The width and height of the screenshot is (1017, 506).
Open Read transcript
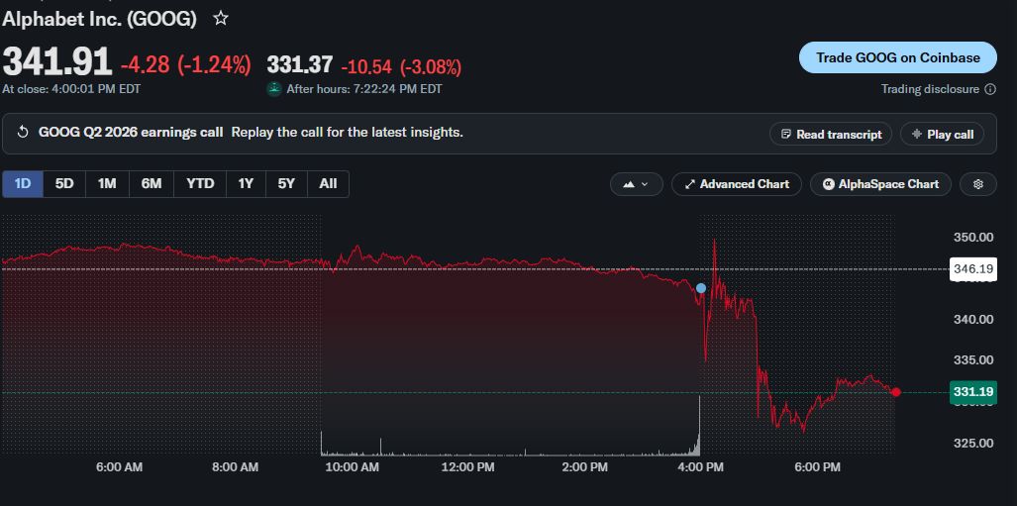tap(831, 135)
